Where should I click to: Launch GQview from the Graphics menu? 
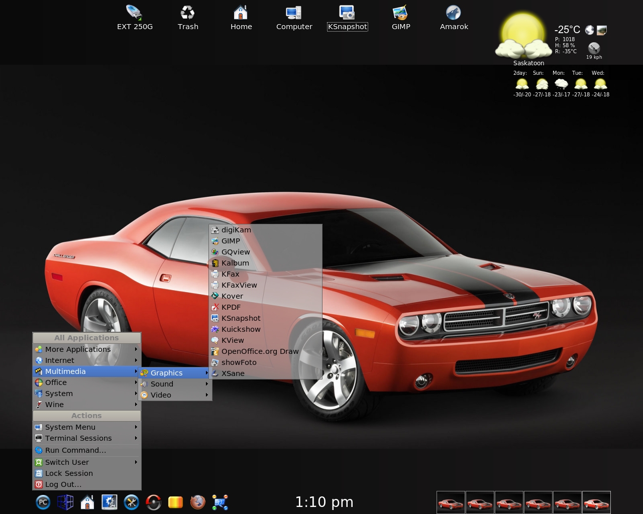click(x=265, y=252)
